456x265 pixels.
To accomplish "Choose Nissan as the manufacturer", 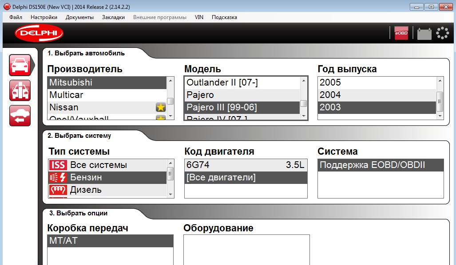I will point(107,107).
